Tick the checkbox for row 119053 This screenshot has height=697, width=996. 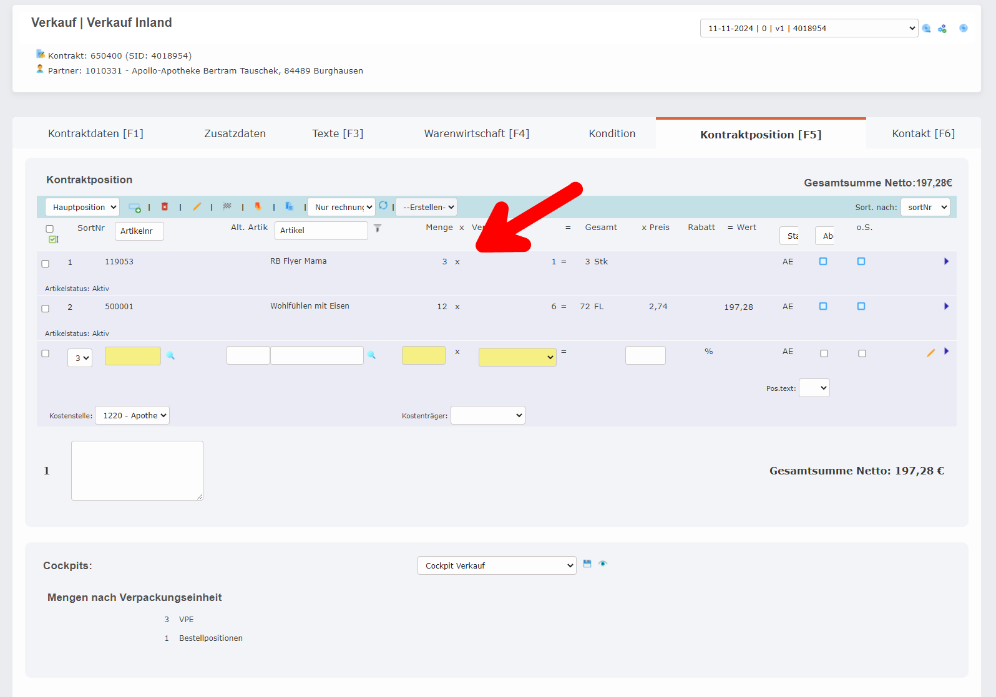click(45, 264)
